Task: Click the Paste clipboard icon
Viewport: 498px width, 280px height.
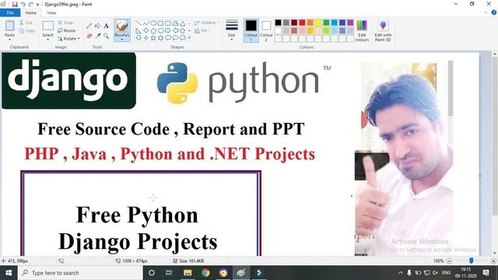Action: tap(10, 26)
